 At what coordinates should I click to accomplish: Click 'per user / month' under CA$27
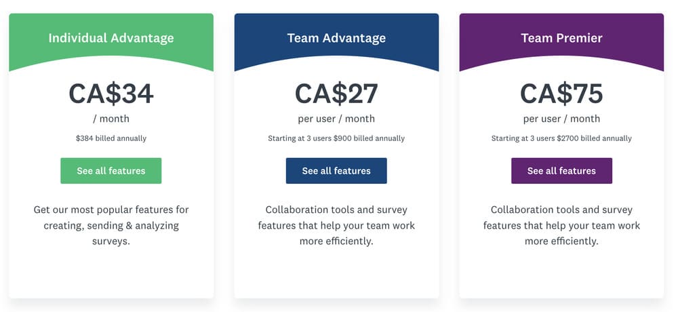pos(336,119)
